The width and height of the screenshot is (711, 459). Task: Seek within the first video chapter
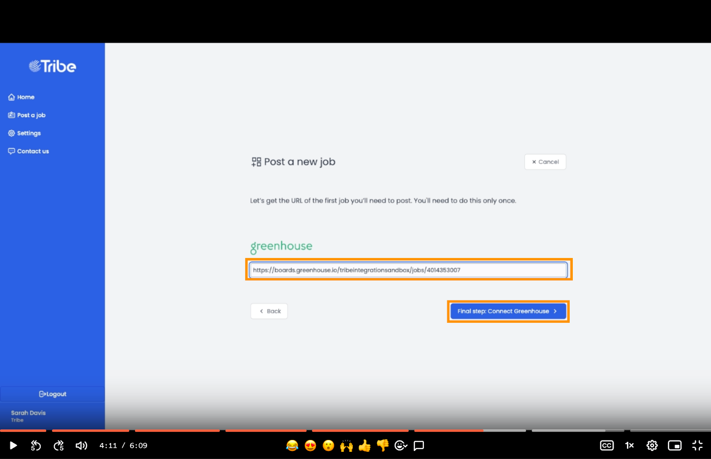[x=23, y=430]
